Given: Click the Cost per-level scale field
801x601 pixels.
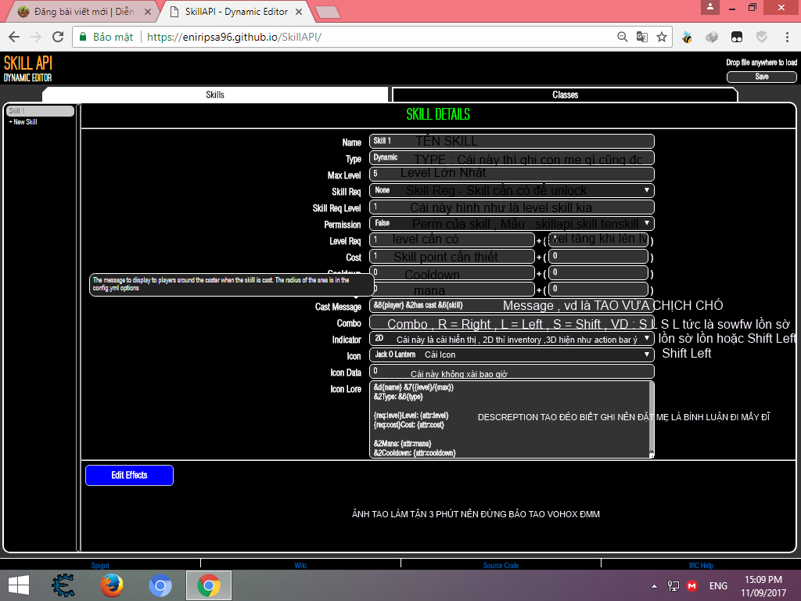Looking at the screenshot, I should tap(598, 256).
